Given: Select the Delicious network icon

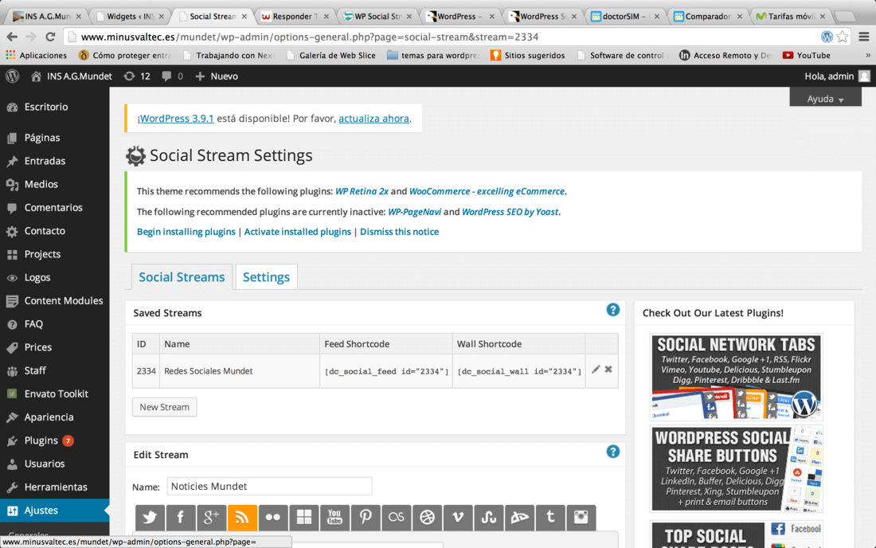Looking at the screenshot, I should point(304,517).
